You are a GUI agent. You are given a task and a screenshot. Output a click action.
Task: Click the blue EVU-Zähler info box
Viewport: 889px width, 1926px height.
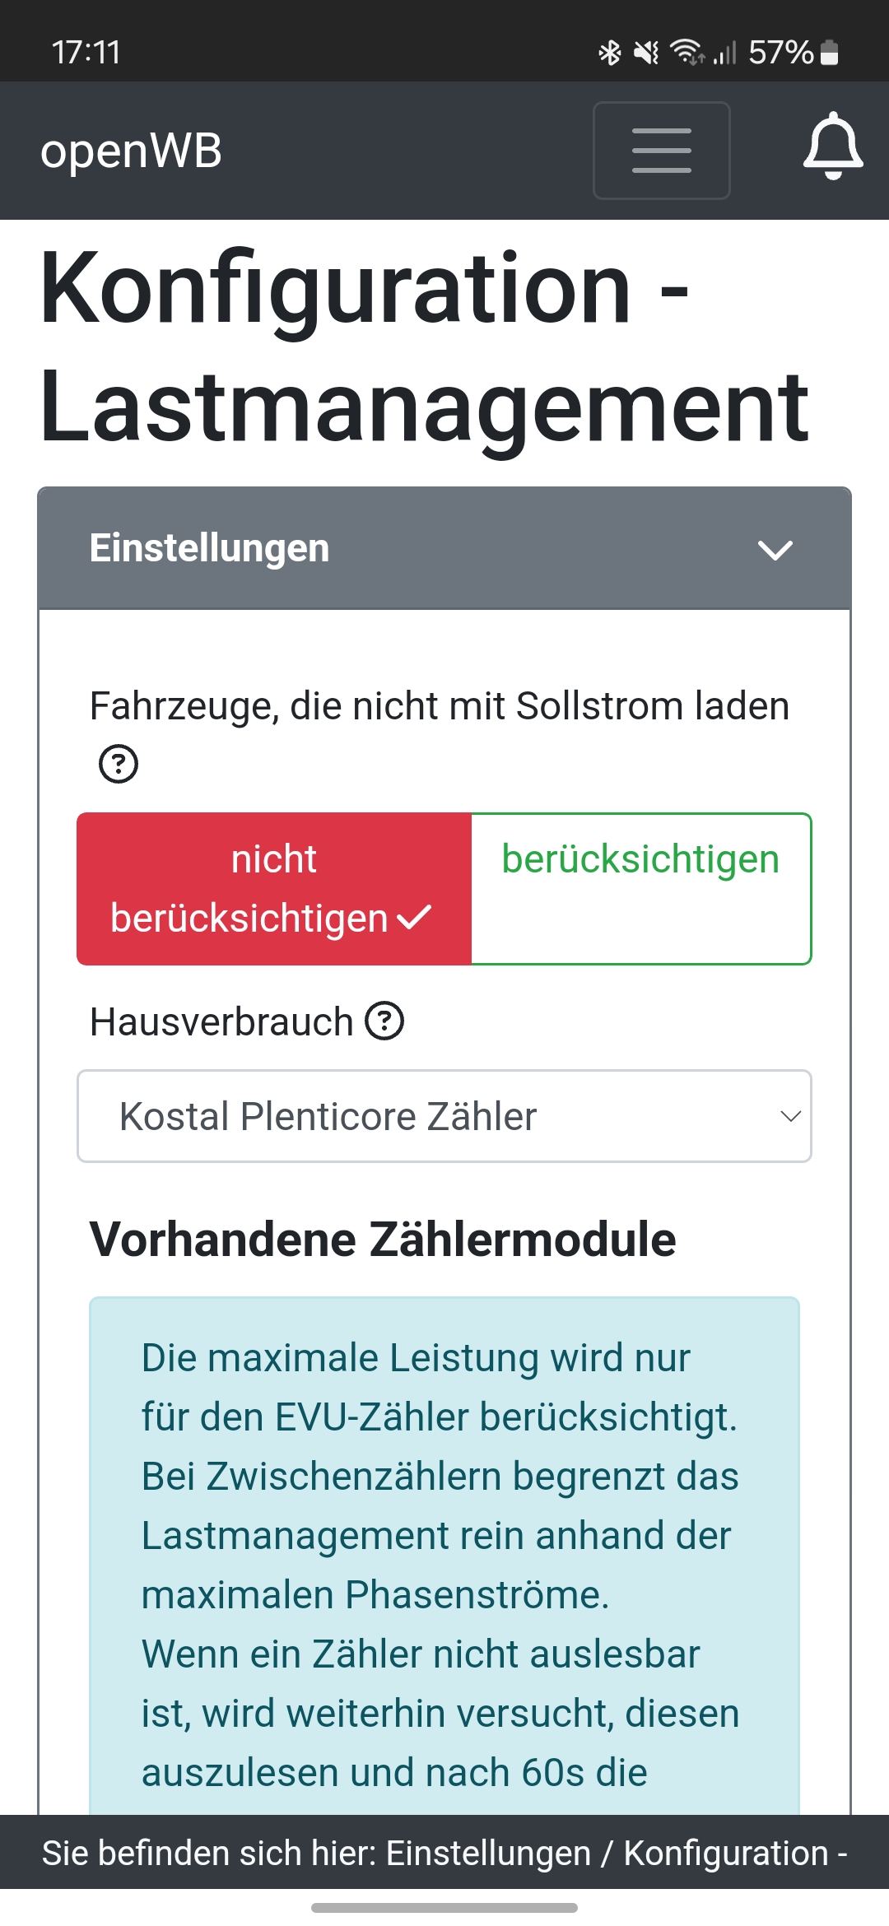pos(444,1556)
